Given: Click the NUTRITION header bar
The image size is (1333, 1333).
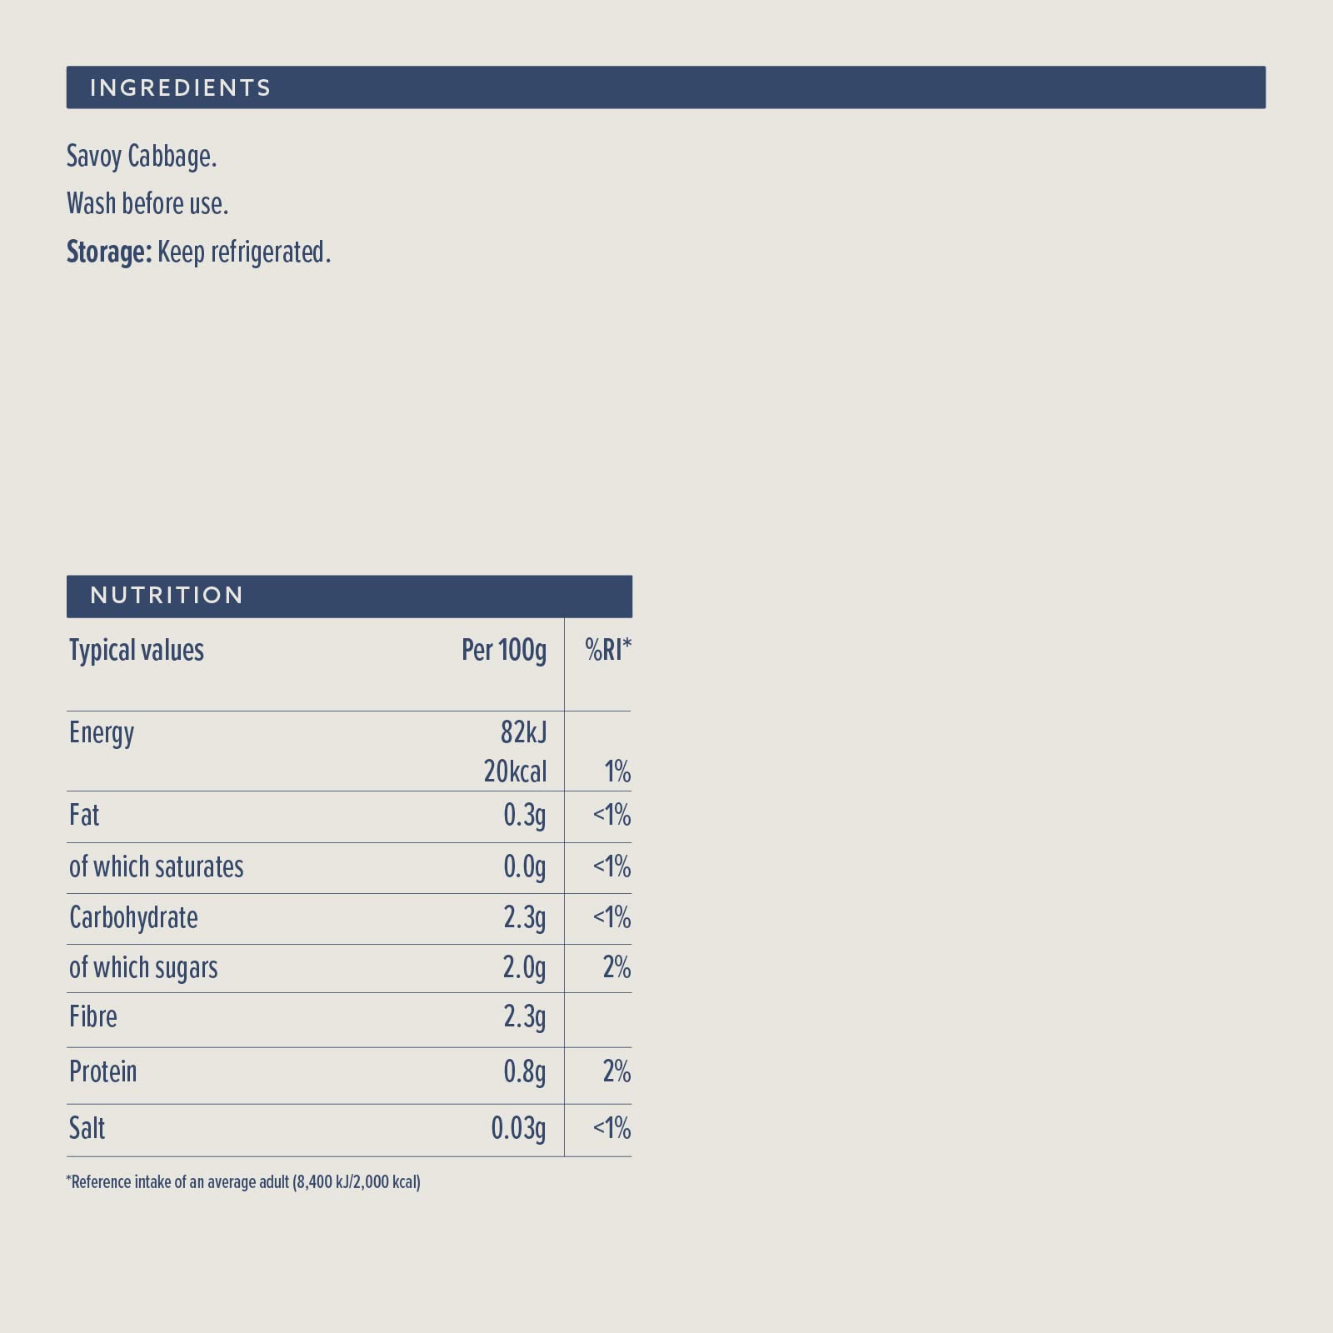Looking at the screenshot, I should [348, 596].
